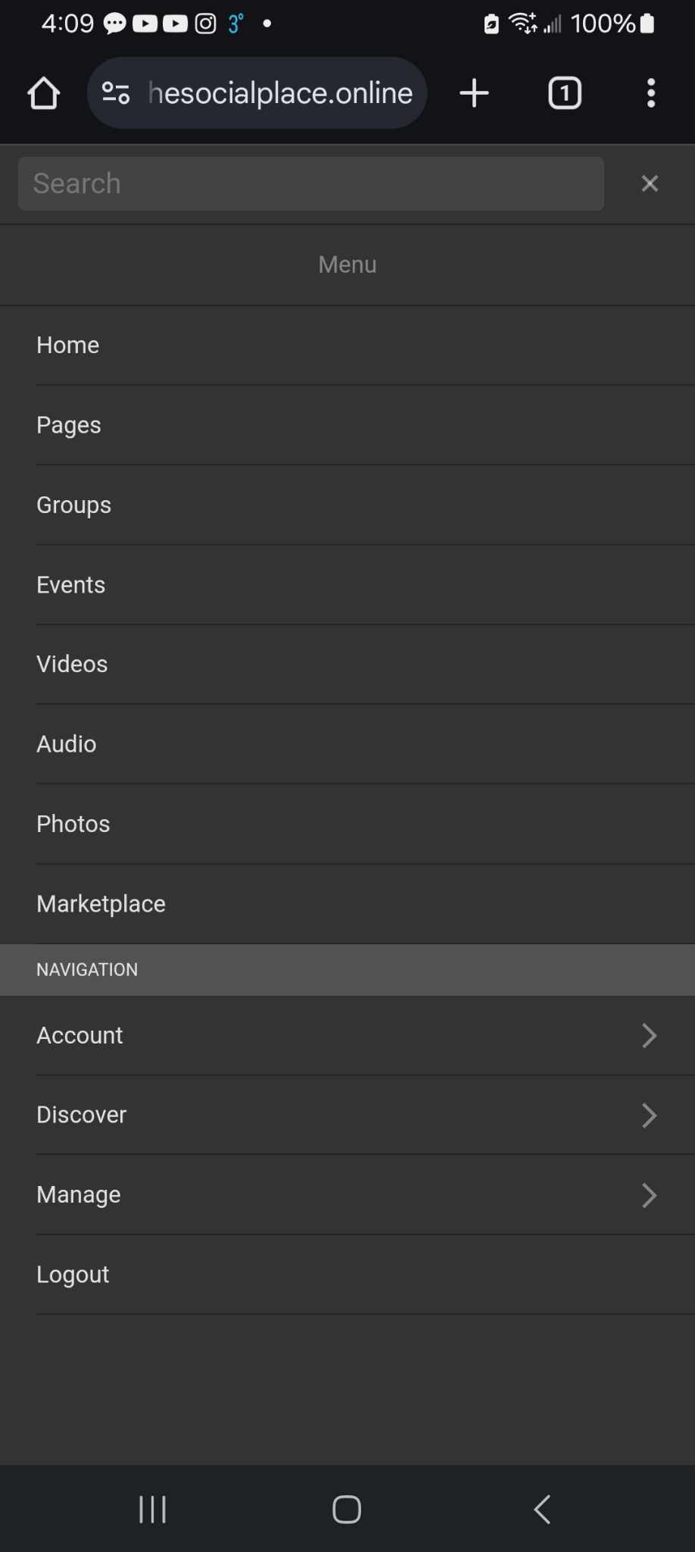The height and width of the screenshot is (1552, 695).
Task: Open the tab switcher icon
Action: (x=564, y=94)
